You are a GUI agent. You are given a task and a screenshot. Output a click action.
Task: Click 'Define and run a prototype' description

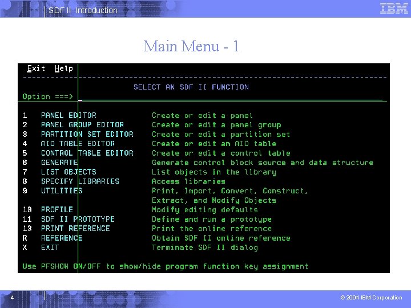[x=212, y=220]
